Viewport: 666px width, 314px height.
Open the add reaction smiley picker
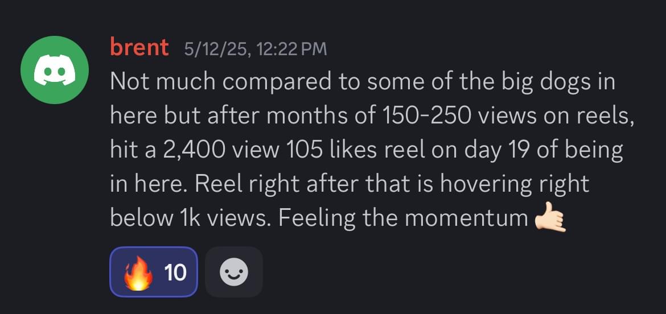coord(233,272)
